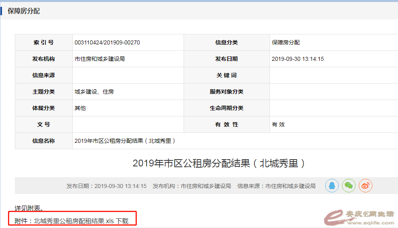Image resolution: width=398 pixels, height=228 pixels.
Task: Click the 有效 validity value
Action: (x=278, y=124)
